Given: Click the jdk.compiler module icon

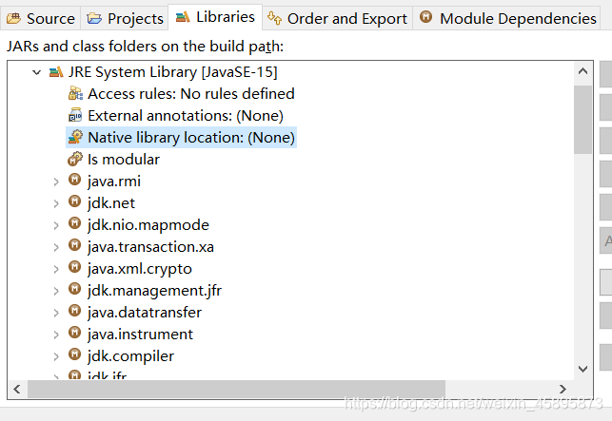Looking at the screenshot, I should [x=74, y=354].
